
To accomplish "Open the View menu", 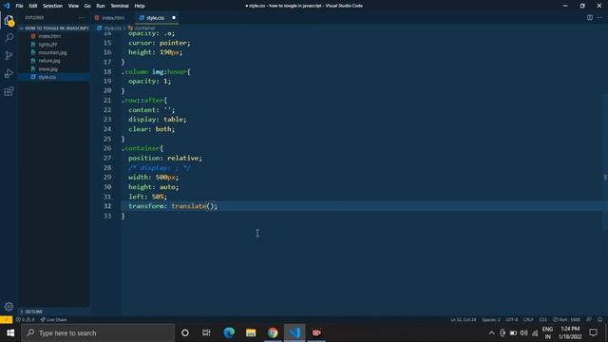I will 73,6.
